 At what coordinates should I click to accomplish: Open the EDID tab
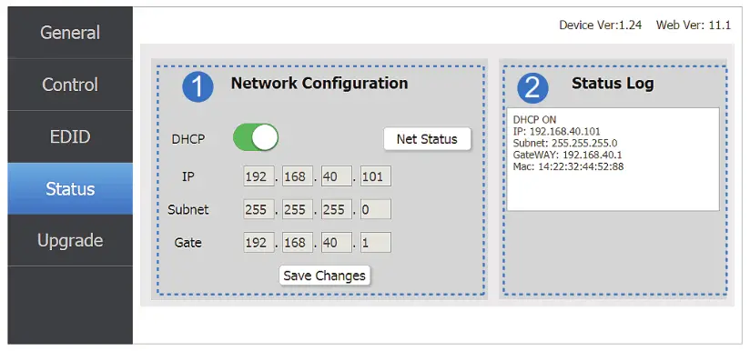click(x=70, y=136)
